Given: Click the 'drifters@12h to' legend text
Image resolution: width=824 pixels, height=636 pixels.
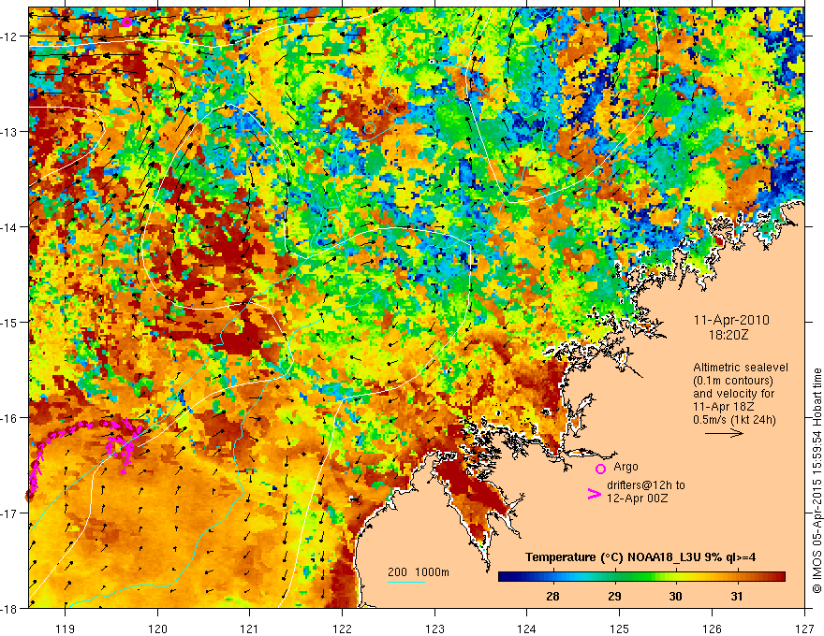Looking at the screenshot, I should [646, 485].
